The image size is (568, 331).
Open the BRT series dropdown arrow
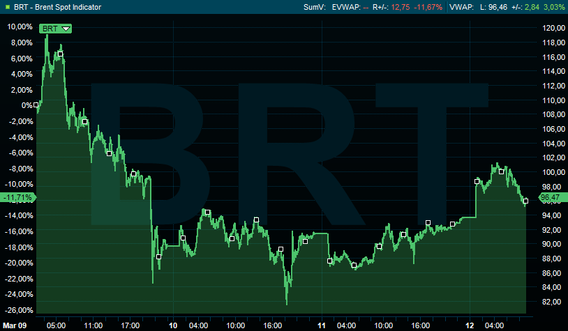point(66,29)
